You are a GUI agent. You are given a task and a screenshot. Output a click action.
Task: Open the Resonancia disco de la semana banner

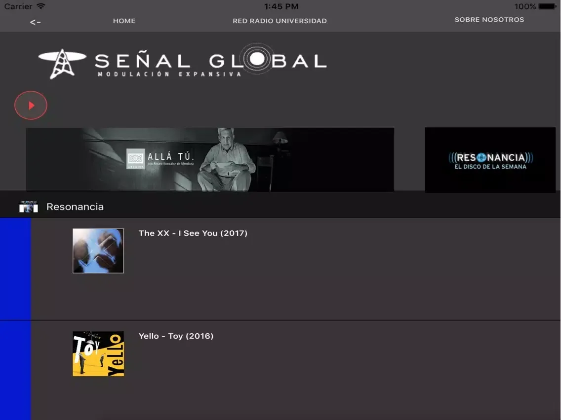click(490, 160)
